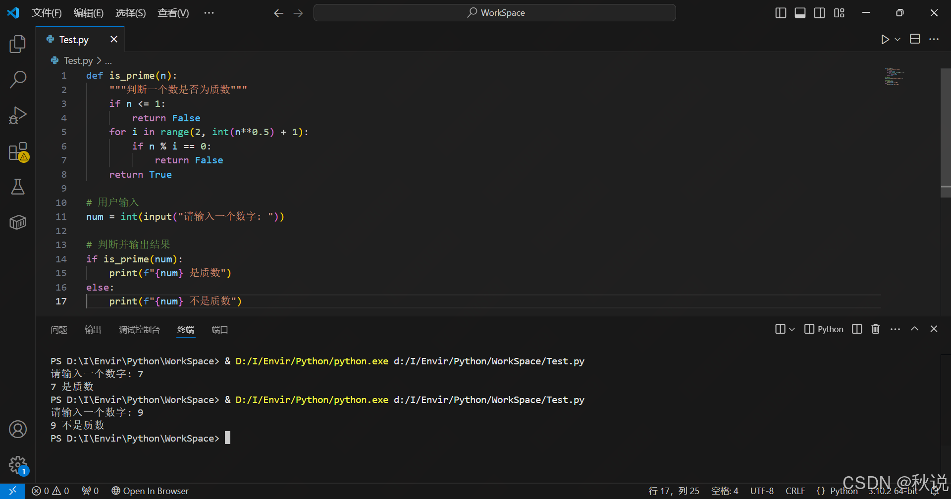Click the VS Code logo icon

tap(13, 13)
